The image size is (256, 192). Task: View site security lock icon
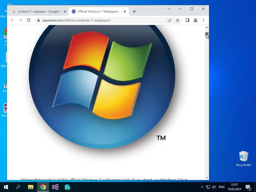tap(38, 20)
